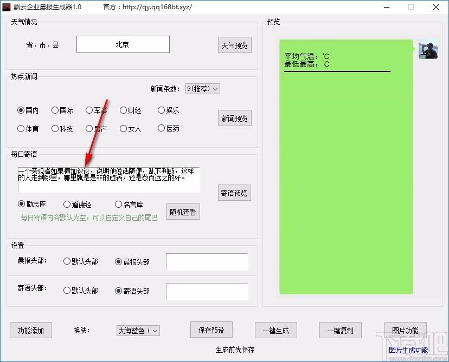This screenshot has height=362, width=449.
Task: Select the 财经 news category
Action: click(x=130, y=110)
